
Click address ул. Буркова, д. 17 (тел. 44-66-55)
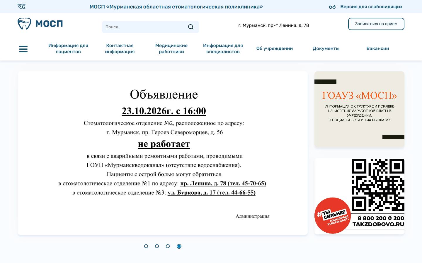point(211,193)
